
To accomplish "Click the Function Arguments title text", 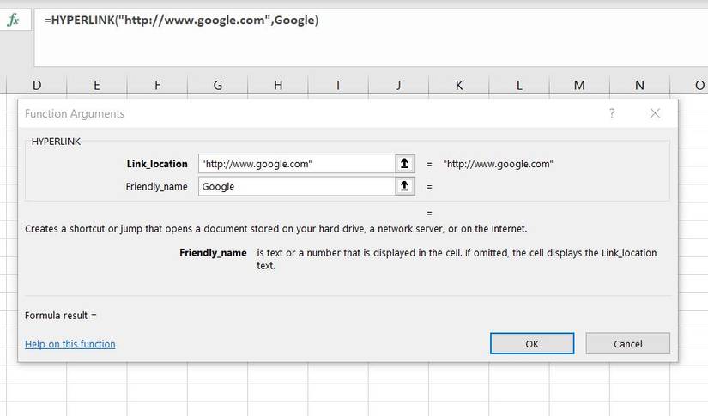I will tap(75, 114).
